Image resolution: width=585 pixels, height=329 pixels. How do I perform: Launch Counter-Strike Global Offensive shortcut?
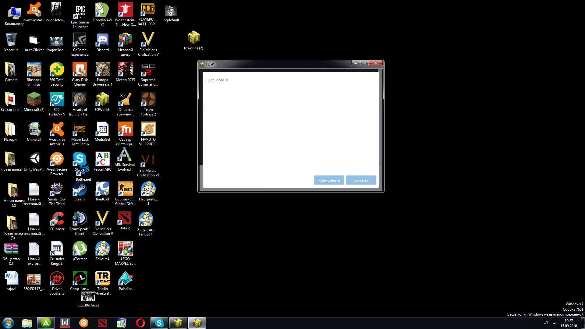pos(125,189)
